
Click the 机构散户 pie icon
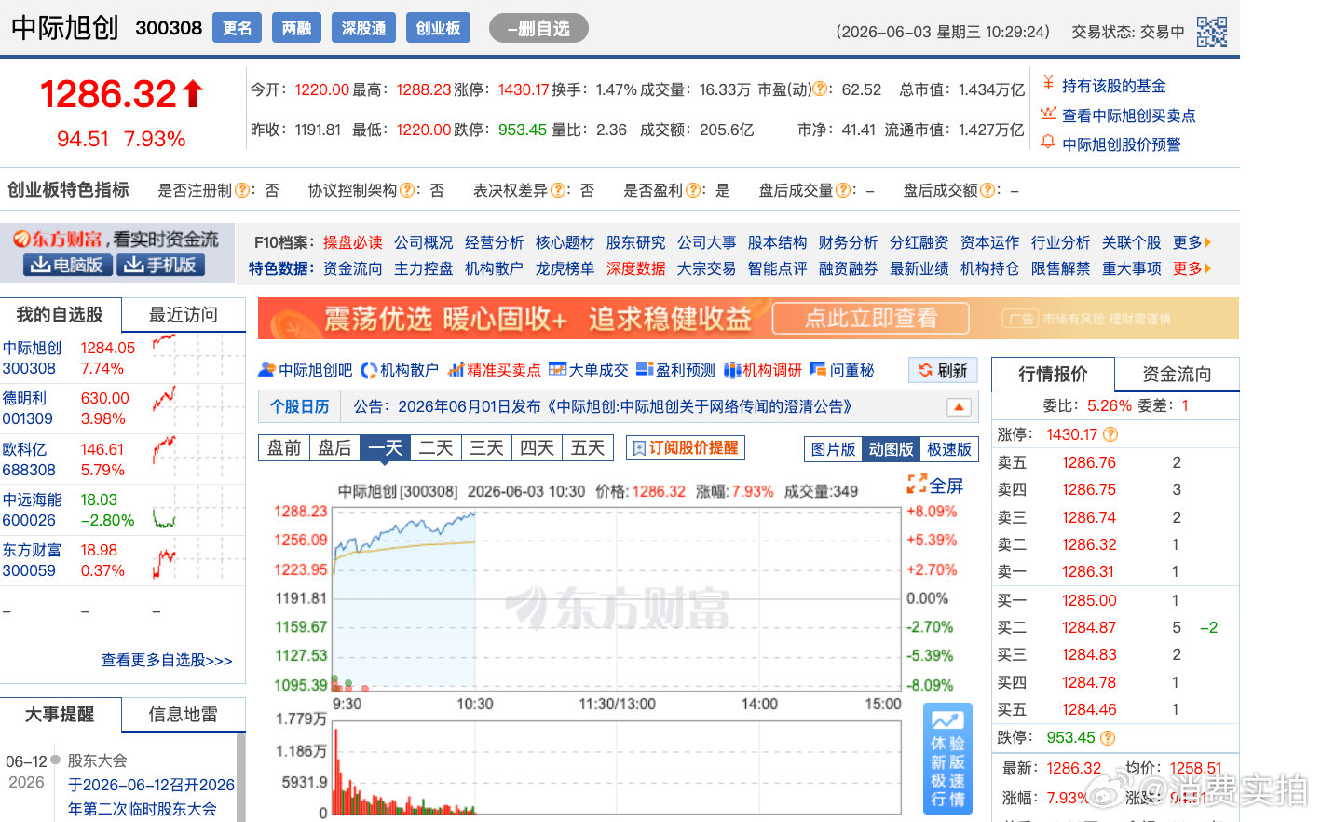(369, 370)
